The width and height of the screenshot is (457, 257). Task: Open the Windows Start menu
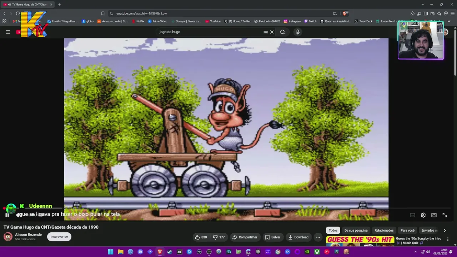111,252
